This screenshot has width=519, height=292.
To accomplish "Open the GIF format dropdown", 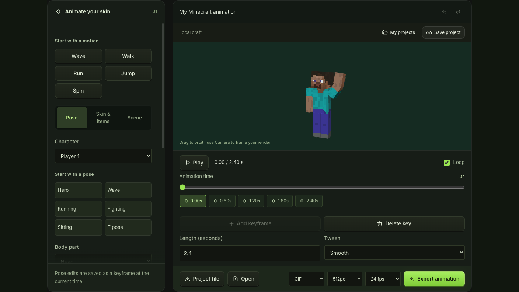I will [x=307, y=279].
